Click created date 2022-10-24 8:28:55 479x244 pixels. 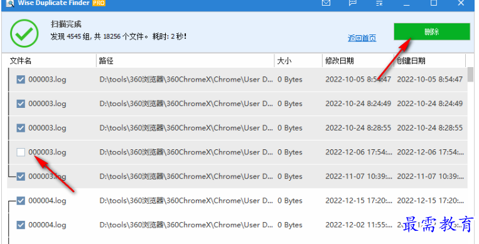[430, 128]
